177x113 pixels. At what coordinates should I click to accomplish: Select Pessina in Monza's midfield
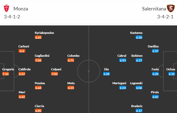click(40, 83)
